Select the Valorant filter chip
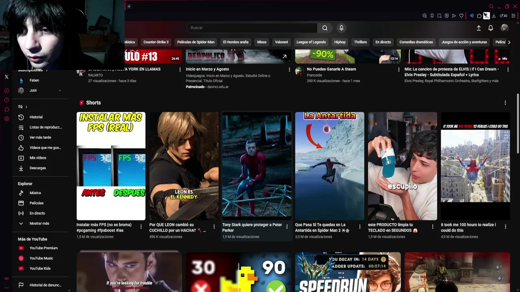The height and width of the screenshot is (292, 520). coord(282,42)
